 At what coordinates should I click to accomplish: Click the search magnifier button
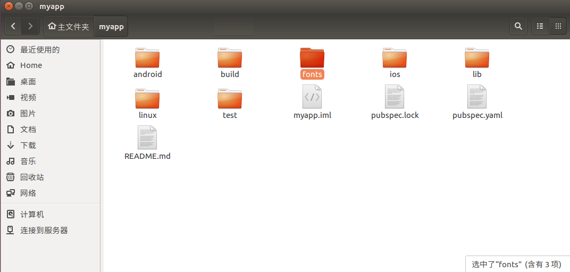tap(518, 26)
